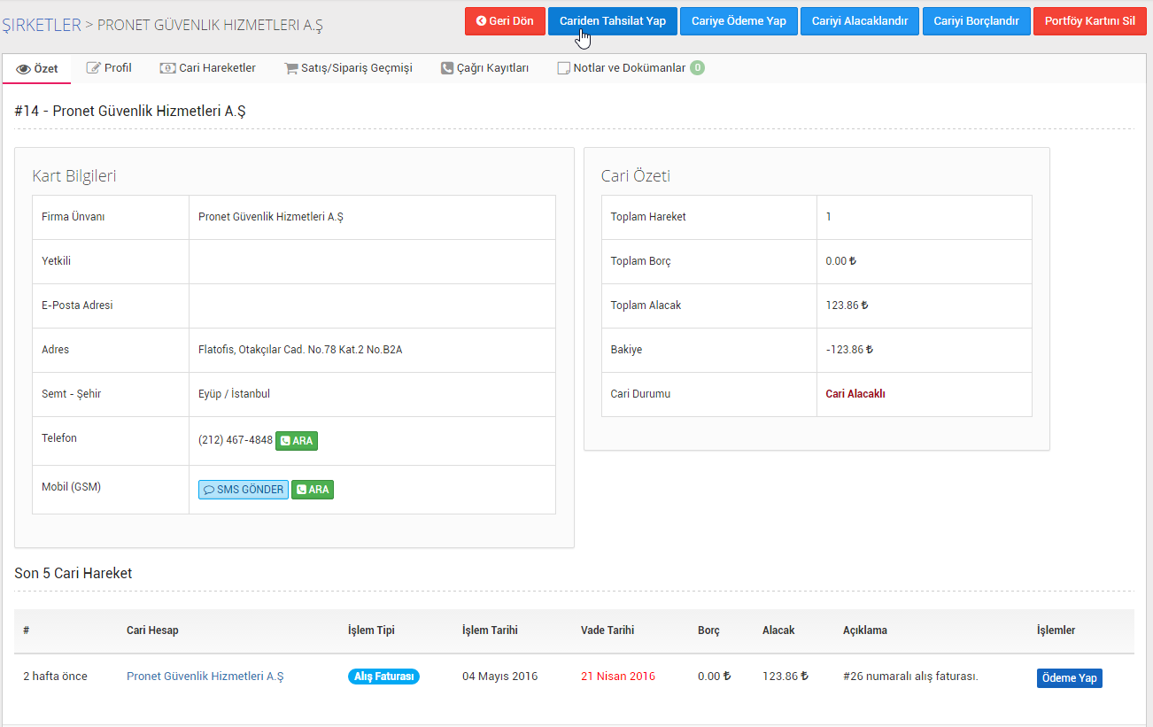The height and width of the screenshot is (727, 1153).
Task: Click Toplam Borç value 0.00
Action: coord(840,261)
